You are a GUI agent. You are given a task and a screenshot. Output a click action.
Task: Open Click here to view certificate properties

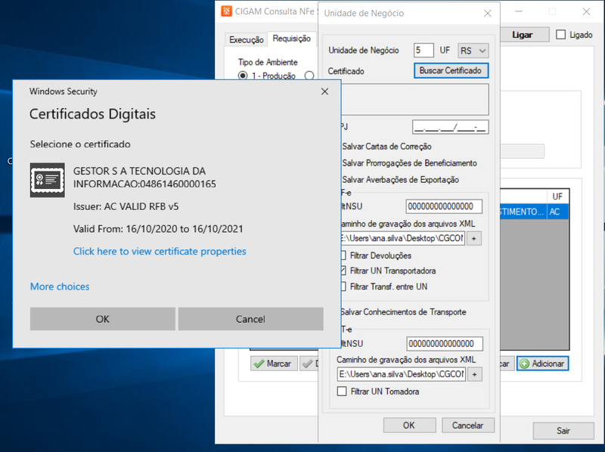coord(160,252)
